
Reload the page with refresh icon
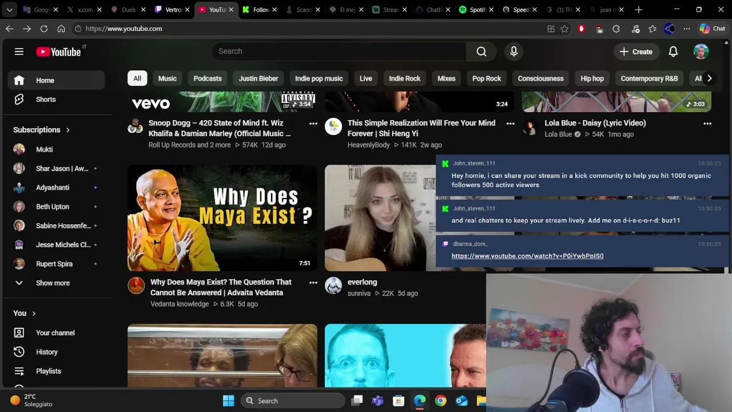click(x=44, y=29)
